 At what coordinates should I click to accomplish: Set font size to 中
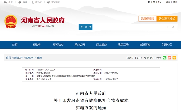[148, 58]
